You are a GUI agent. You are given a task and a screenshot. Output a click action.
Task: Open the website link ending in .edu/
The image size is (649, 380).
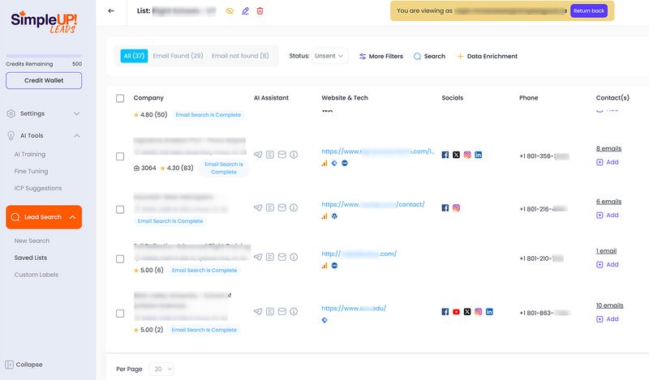coord(354,308)
